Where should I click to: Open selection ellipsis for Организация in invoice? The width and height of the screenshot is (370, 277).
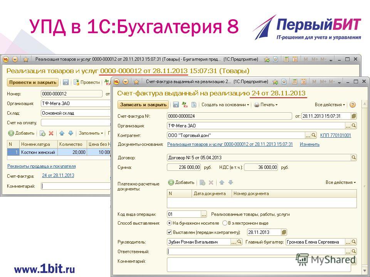348,126
